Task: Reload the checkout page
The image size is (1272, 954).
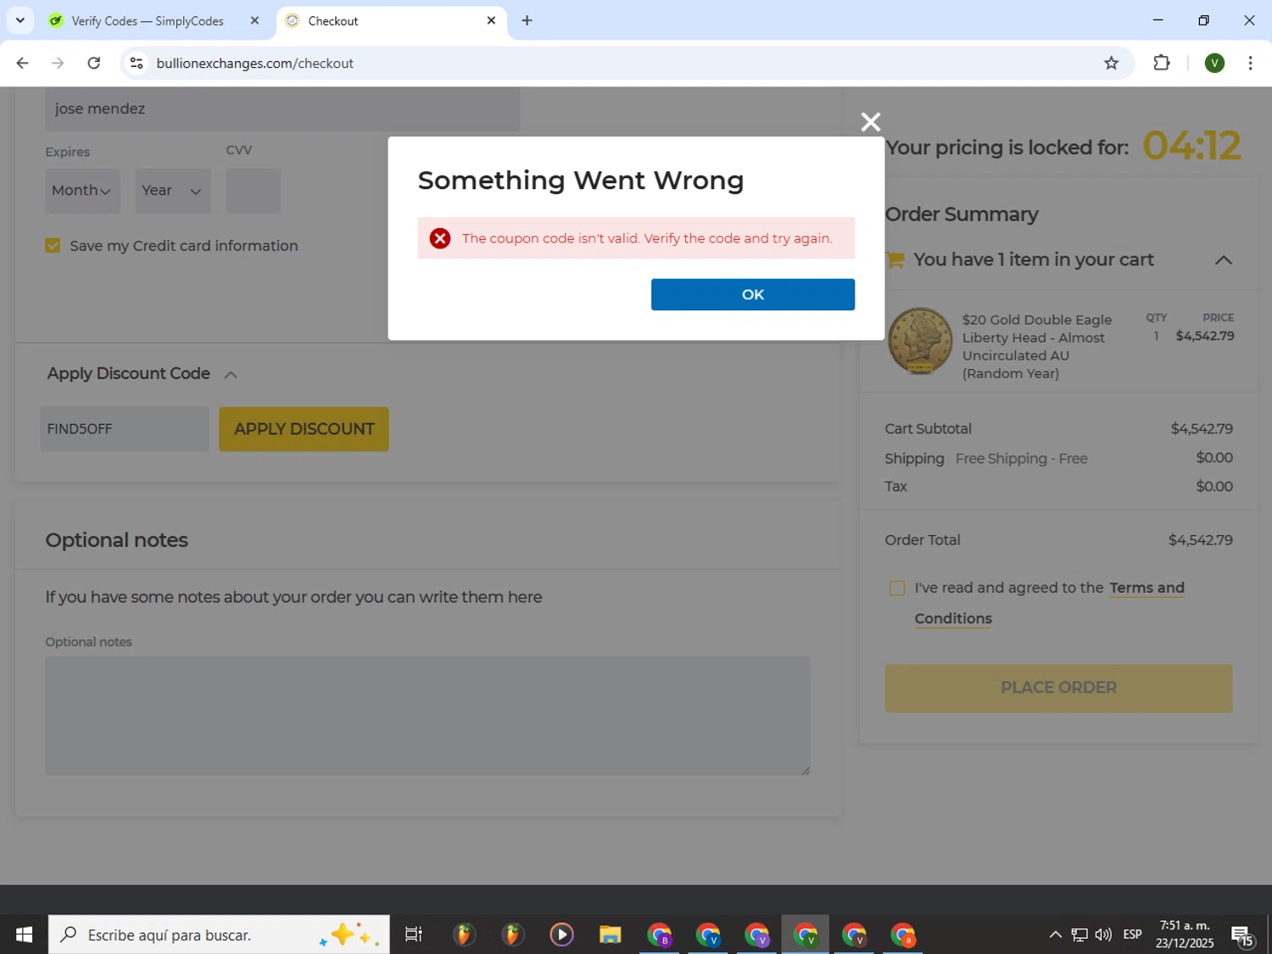Action: tap(94, 63)
